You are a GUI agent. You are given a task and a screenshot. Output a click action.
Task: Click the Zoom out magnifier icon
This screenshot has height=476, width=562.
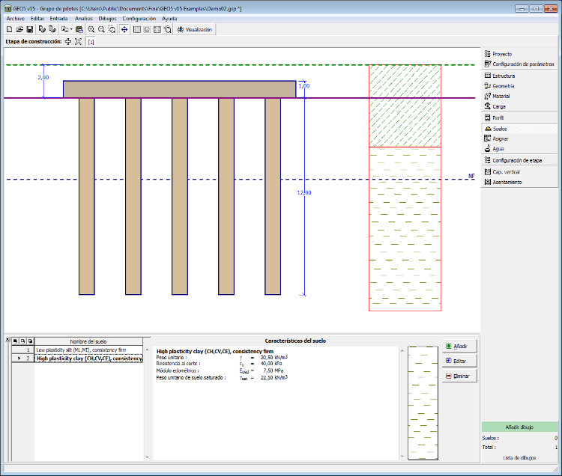pyautogui.click(x=101, y=29)
